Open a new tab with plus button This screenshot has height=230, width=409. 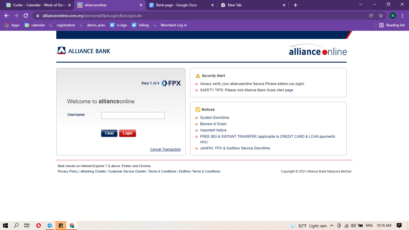(295, 5)
